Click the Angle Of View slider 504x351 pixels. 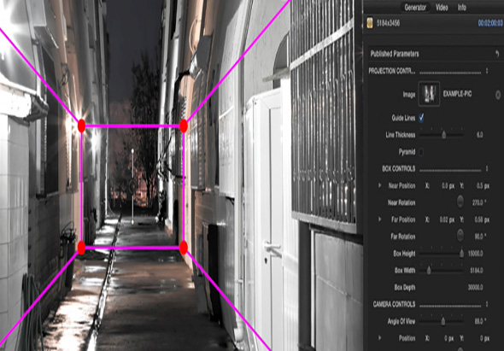pyautogui.click(x=442, y=321)
